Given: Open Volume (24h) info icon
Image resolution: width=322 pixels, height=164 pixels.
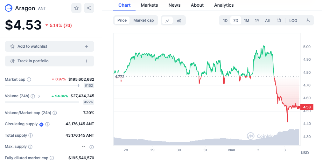Looking at the screenshot, I should (33, 96).
